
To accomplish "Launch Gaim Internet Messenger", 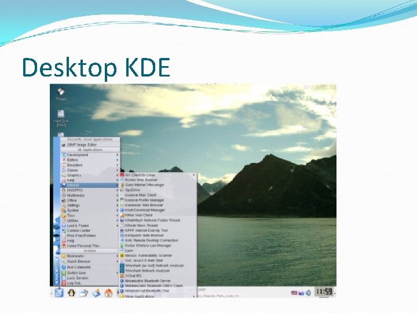I will tap(158, 185).
